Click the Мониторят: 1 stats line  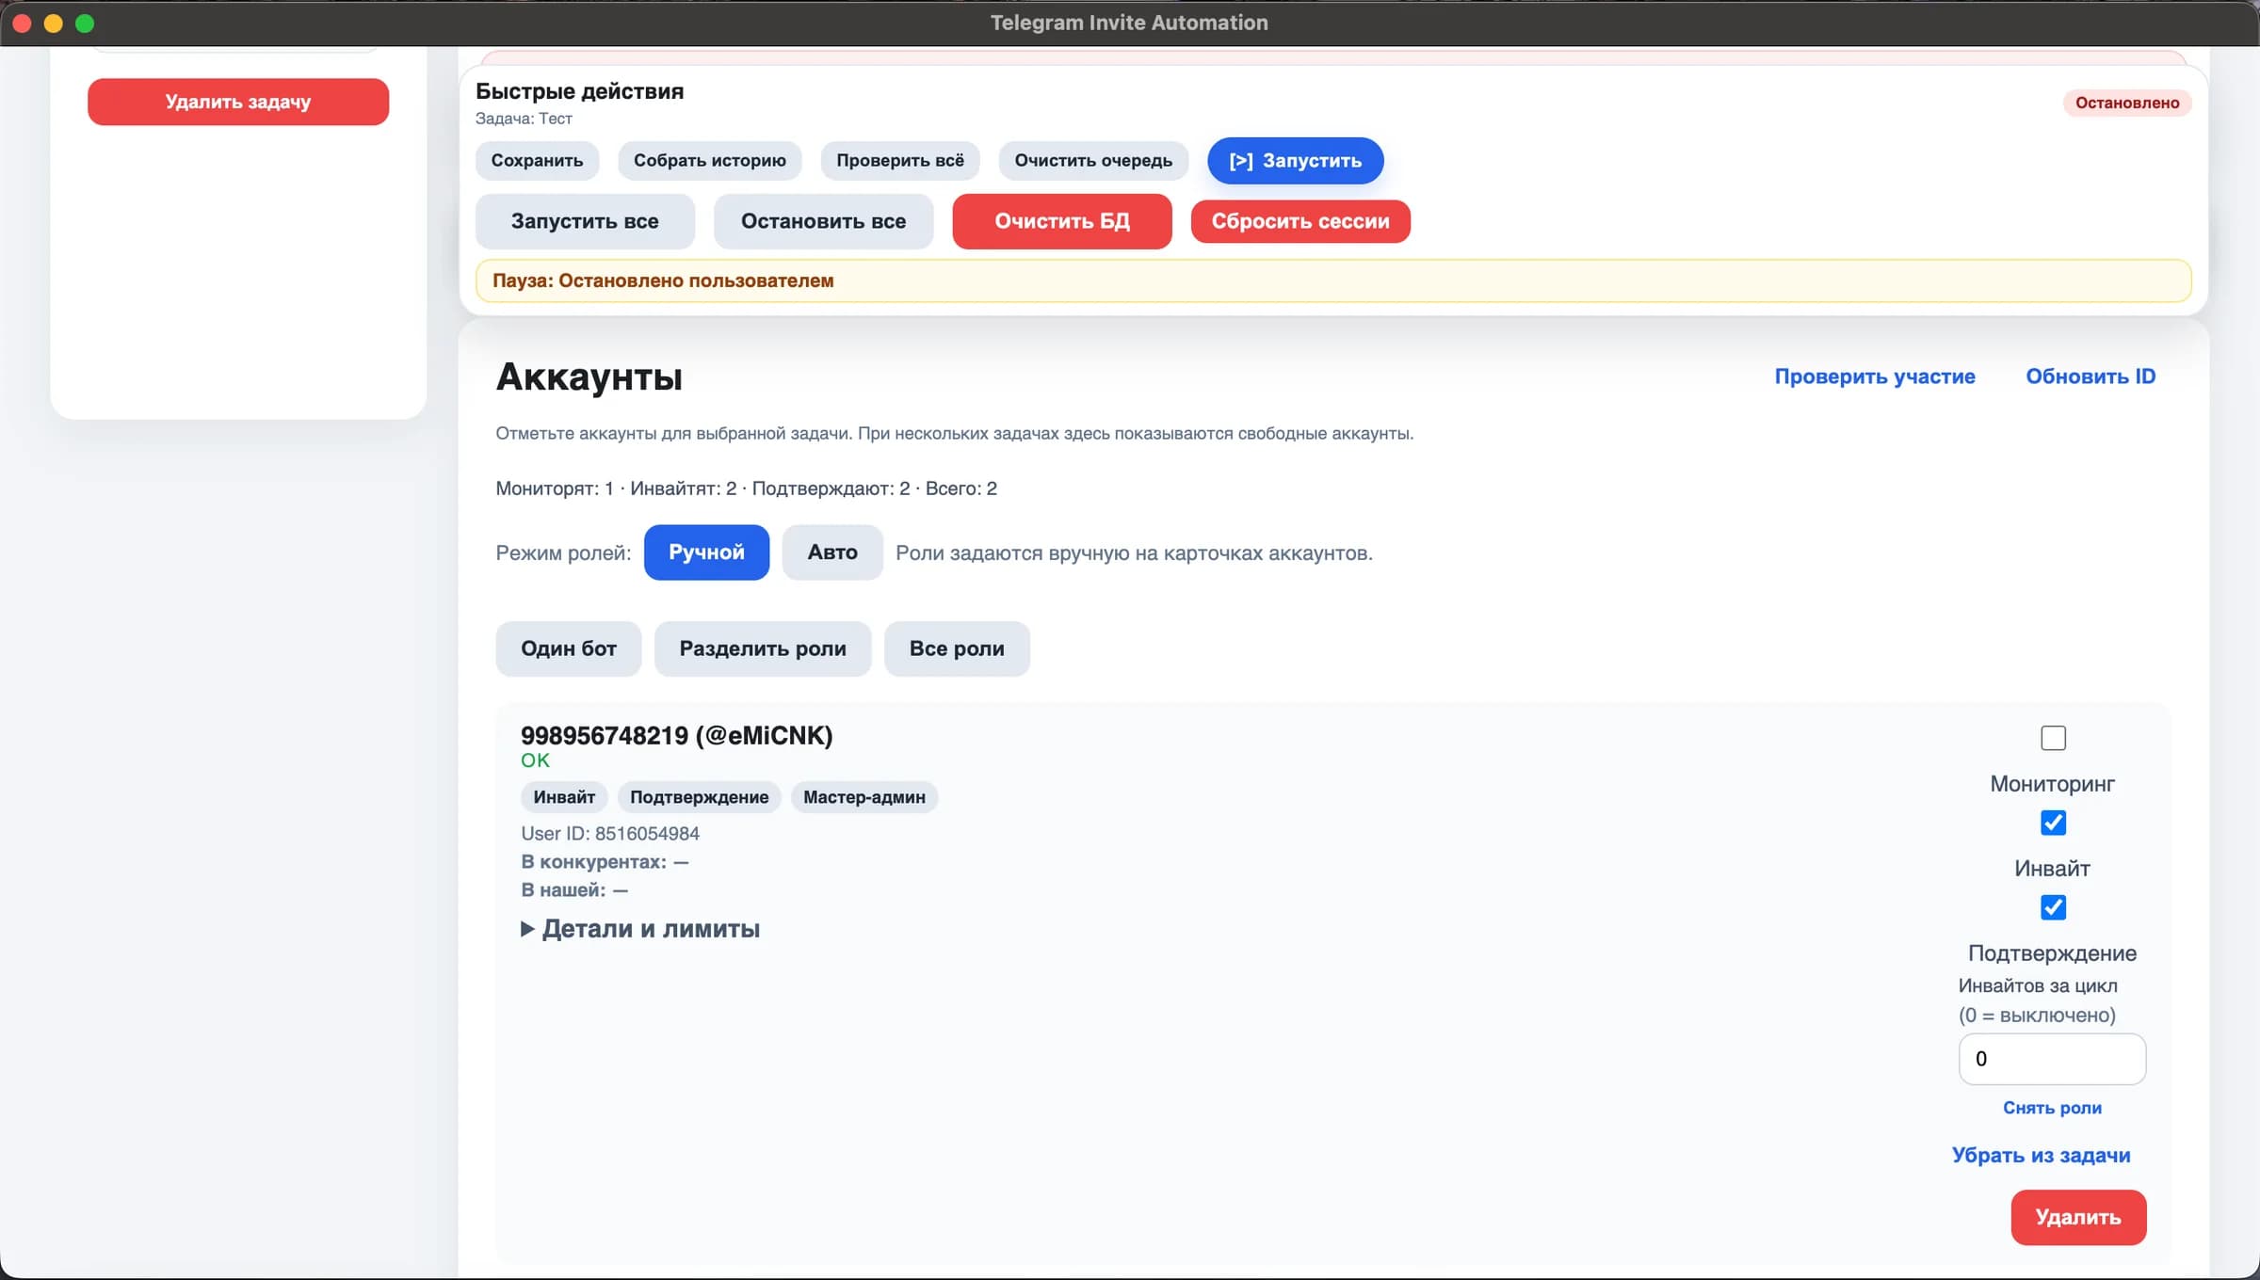click(746, 488)
